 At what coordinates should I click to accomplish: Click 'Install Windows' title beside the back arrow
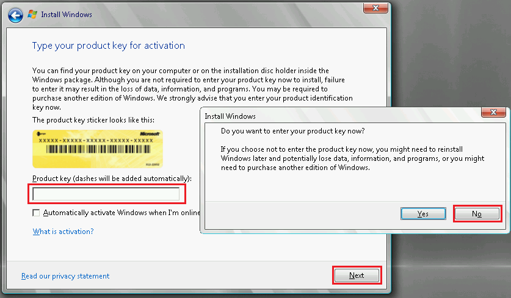(67, 14)
